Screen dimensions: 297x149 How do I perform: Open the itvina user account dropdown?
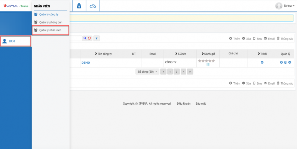[x=285, y=6]
